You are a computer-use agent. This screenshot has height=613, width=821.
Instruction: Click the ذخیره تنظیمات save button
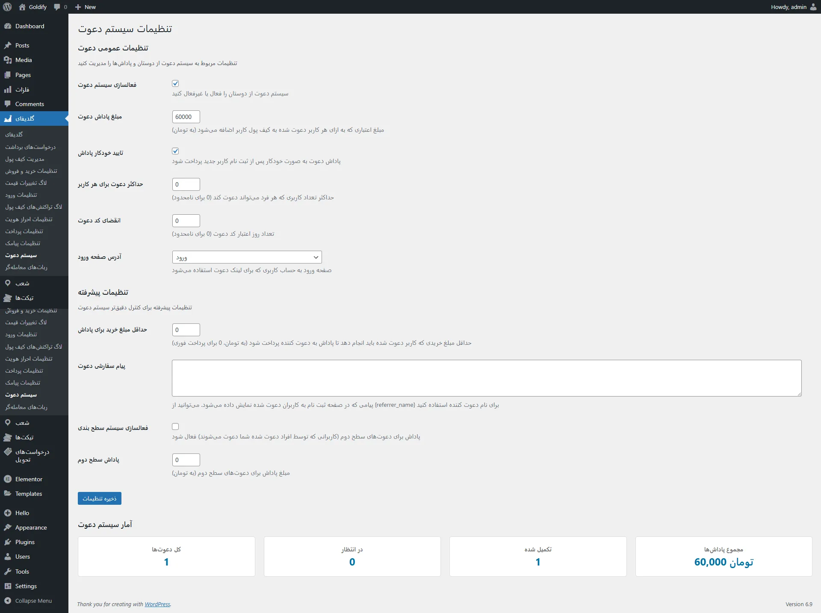(99, 498)
